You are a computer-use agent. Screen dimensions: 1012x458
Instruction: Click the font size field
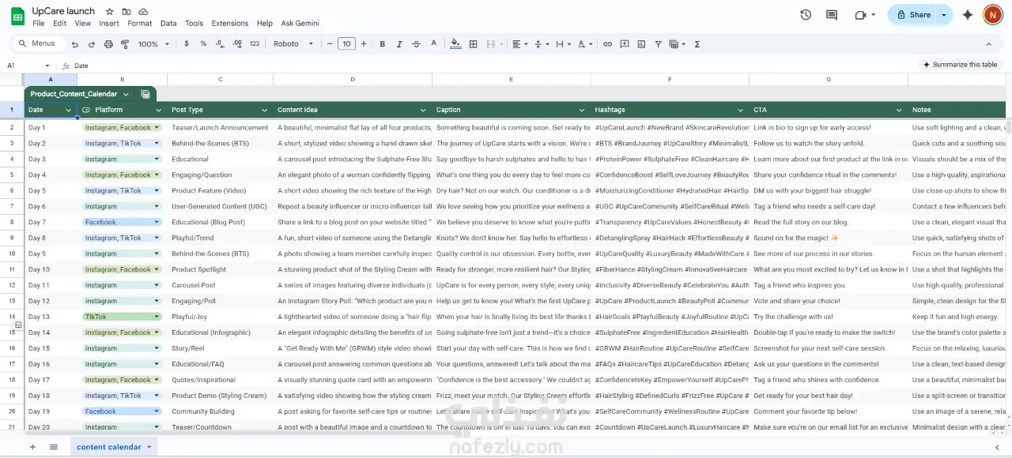point(346,44)
